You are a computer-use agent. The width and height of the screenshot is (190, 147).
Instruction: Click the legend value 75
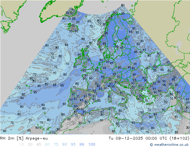pos(56,145)
